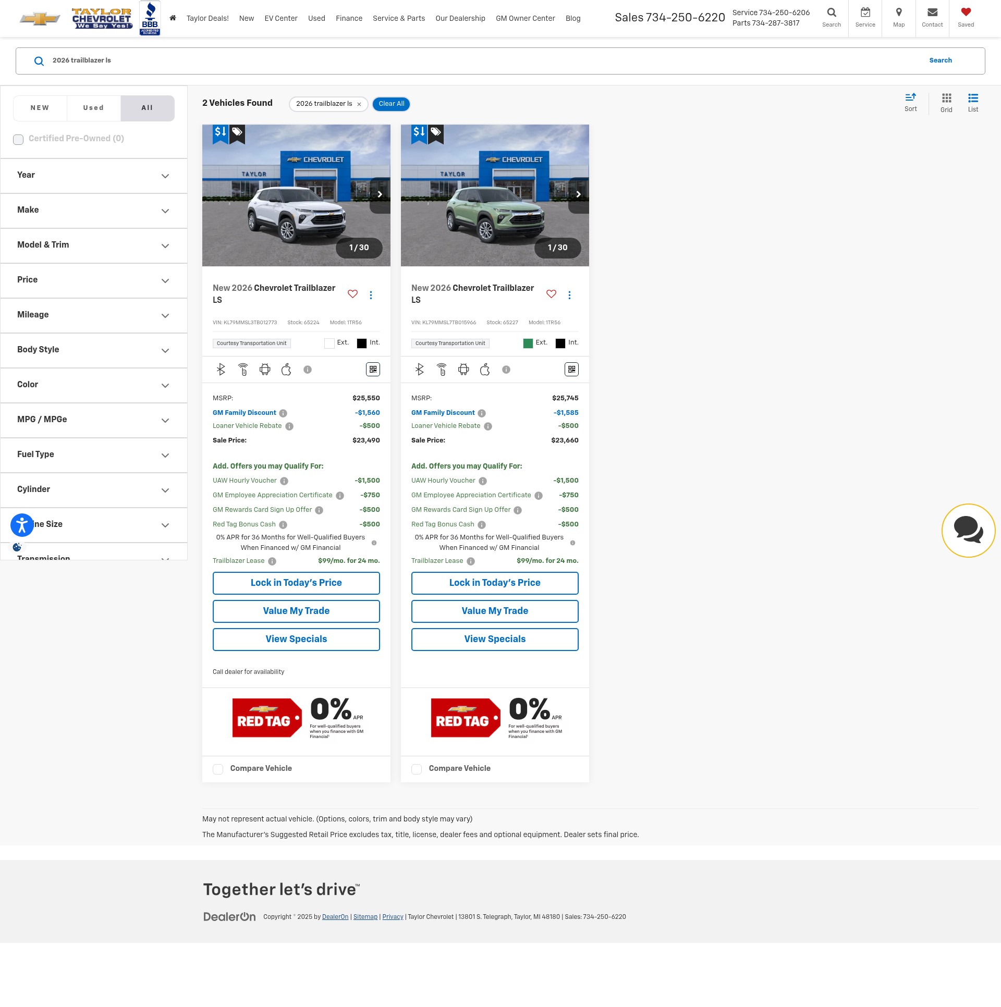This screenshot has height=1007, width=1001.
Task: Save the white Trailblazer LS with heart icon
Action: (353, 294)
